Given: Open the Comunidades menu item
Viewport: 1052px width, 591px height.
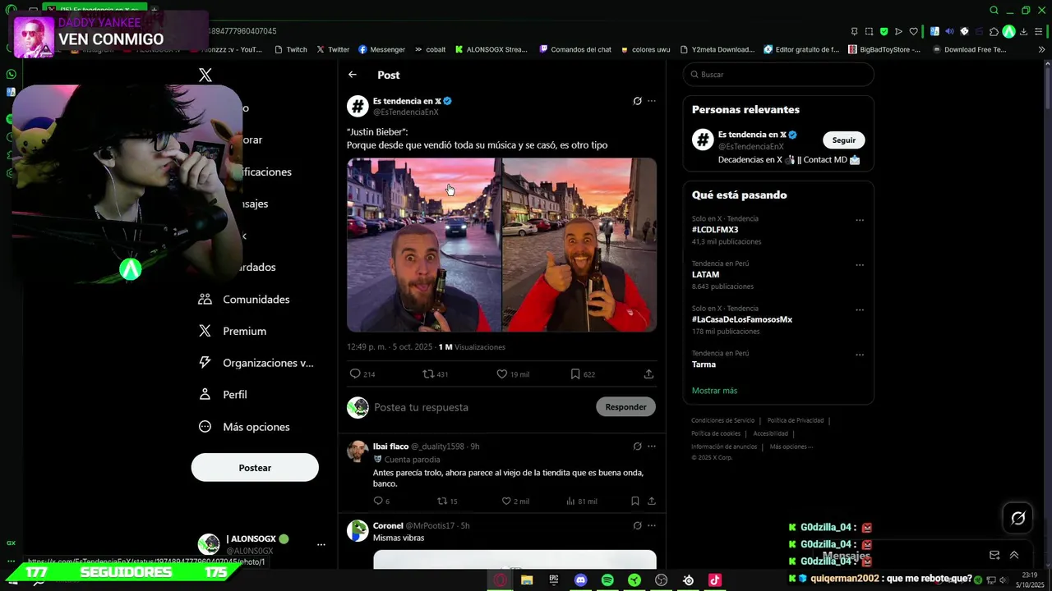Looking at the screenshot, I should coord(244,300).
